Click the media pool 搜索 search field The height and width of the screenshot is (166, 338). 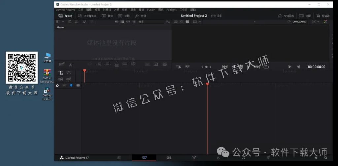151,21
